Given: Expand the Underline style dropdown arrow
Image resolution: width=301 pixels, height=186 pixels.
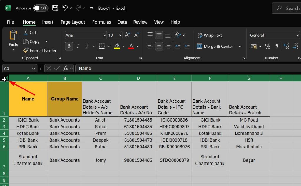Looking at the screenshot, I should pyautogui.click(x=93, y=46).
